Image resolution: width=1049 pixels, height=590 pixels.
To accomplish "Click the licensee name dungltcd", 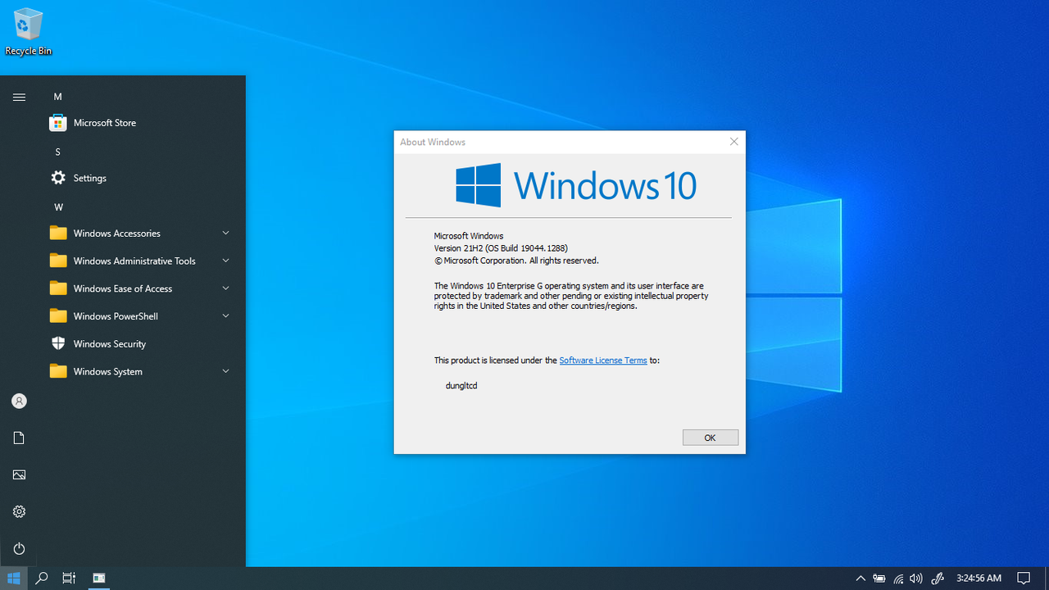I will [461, 385].
